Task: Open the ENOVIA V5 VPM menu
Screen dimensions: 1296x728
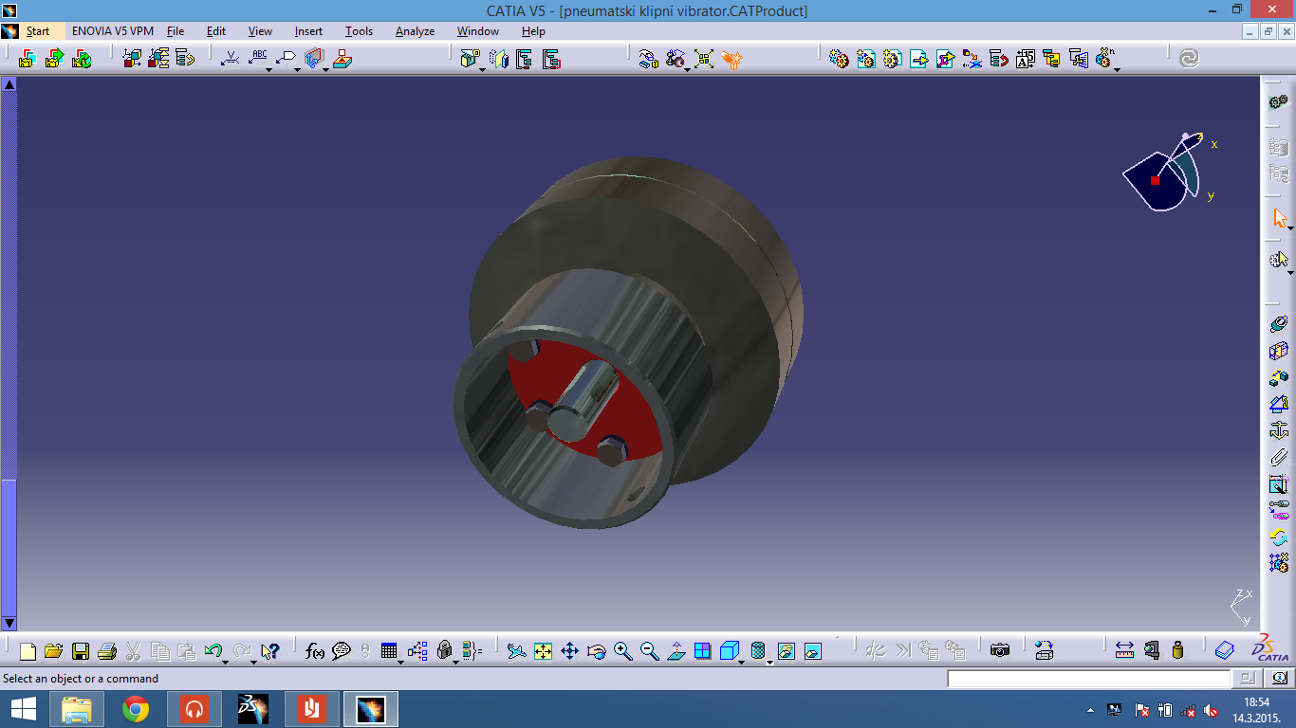Action: pyautogui.click(x=113, y=31)
